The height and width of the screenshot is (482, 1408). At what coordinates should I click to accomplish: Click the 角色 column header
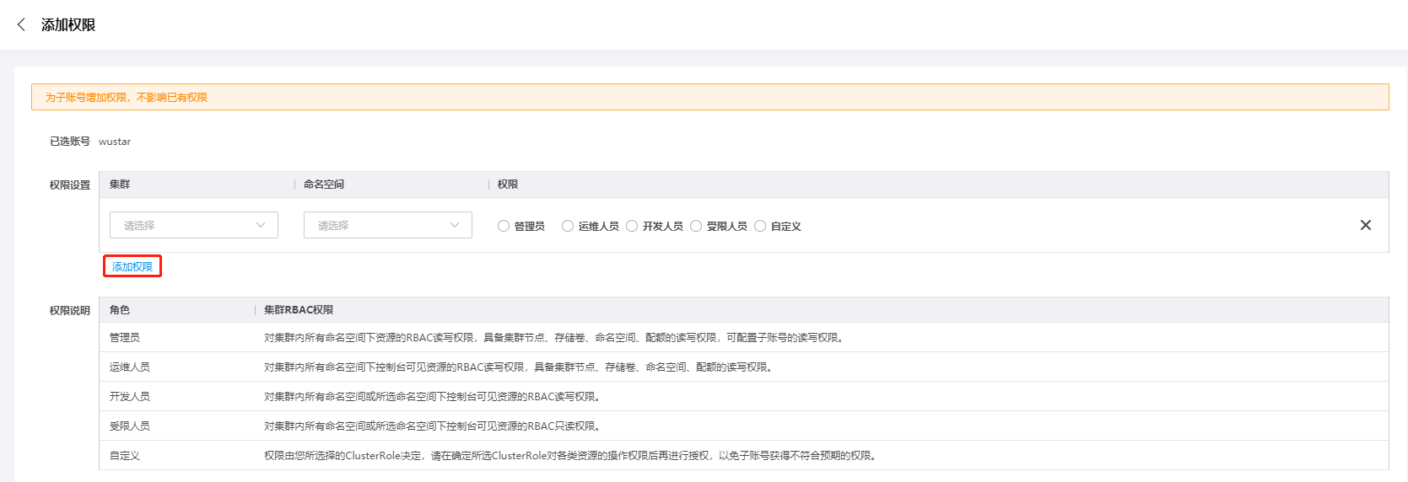120,310
